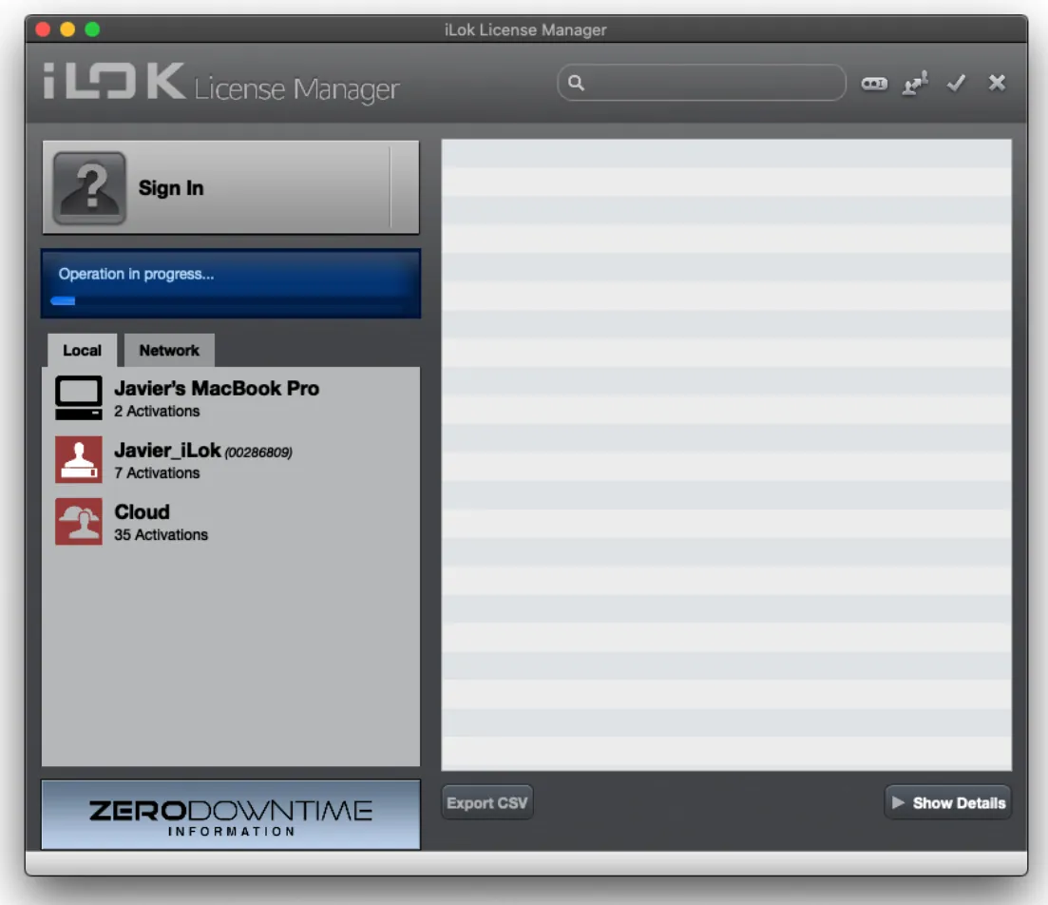Click the Operation in progress bar
Image resolution: width=1048 pixels, height=905 pixels.
[x=231, y=283]
